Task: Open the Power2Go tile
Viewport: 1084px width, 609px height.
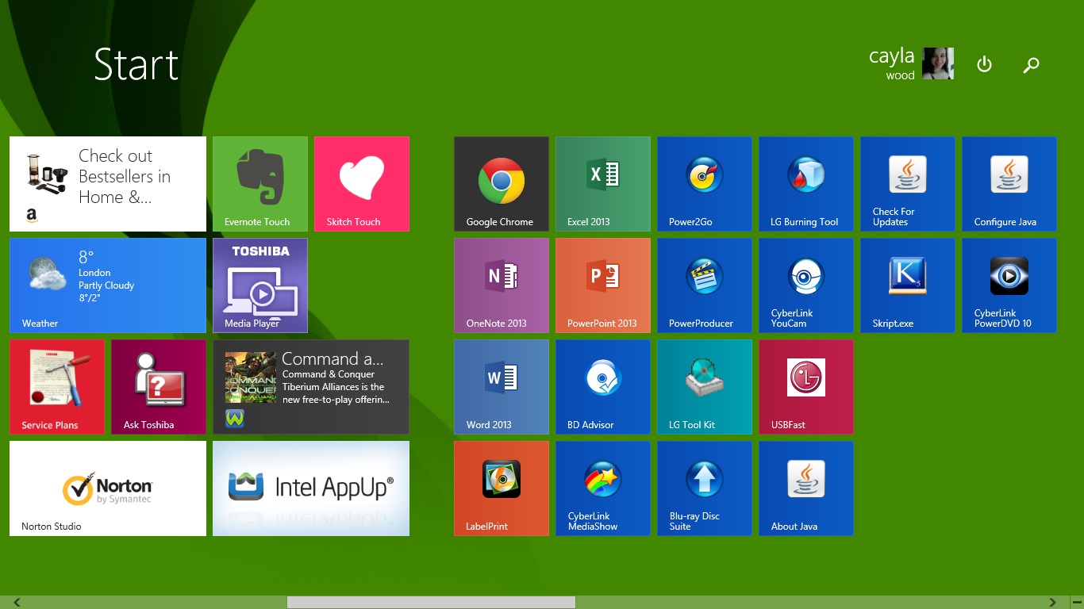Action: 705,184
